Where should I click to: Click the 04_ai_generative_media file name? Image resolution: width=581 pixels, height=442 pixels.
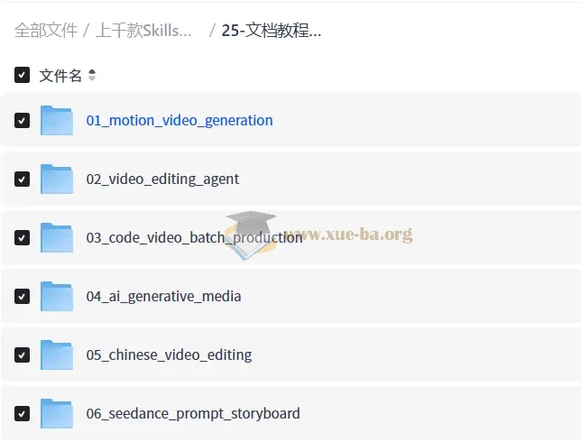[163, 297]
